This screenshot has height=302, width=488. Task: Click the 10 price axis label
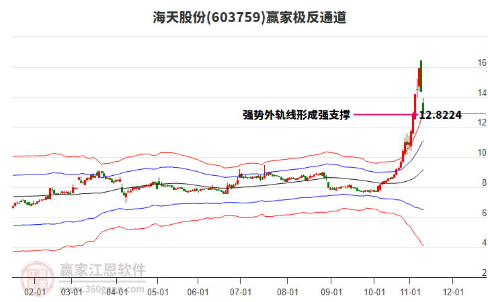482,153
